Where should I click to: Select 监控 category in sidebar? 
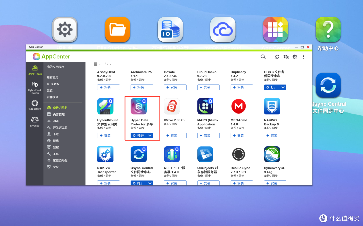[x=56, y=147]
